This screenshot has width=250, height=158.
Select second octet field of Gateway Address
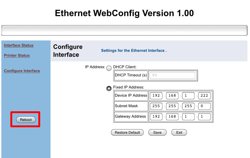click(x=172, y=117)
